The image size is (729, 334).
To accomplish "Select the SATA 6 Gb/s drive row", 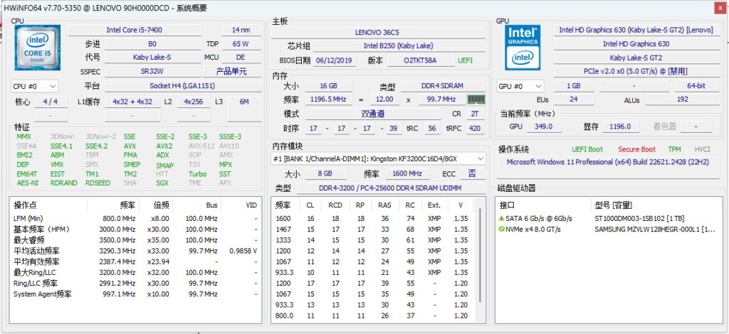I will [x=608, y=218].
